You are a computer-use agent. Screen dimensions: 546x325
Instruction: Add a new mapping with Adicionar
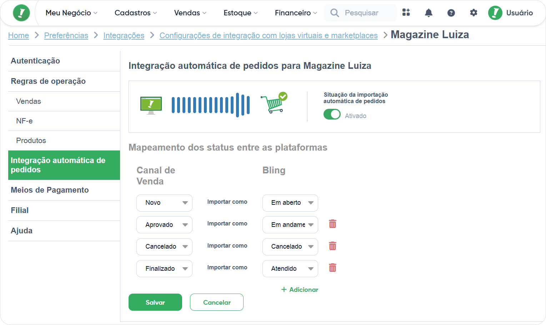coord(300,290)
